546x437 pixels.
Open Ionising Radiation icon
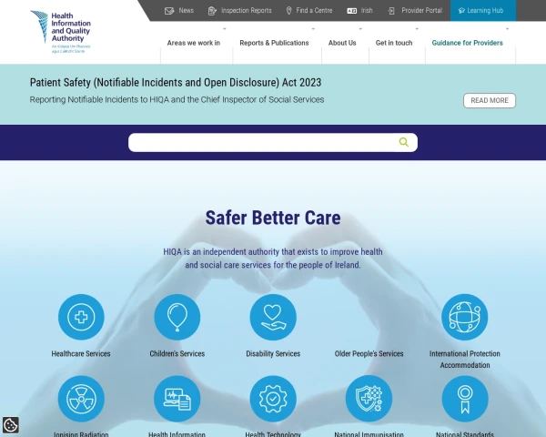click(x=81, y=399)
